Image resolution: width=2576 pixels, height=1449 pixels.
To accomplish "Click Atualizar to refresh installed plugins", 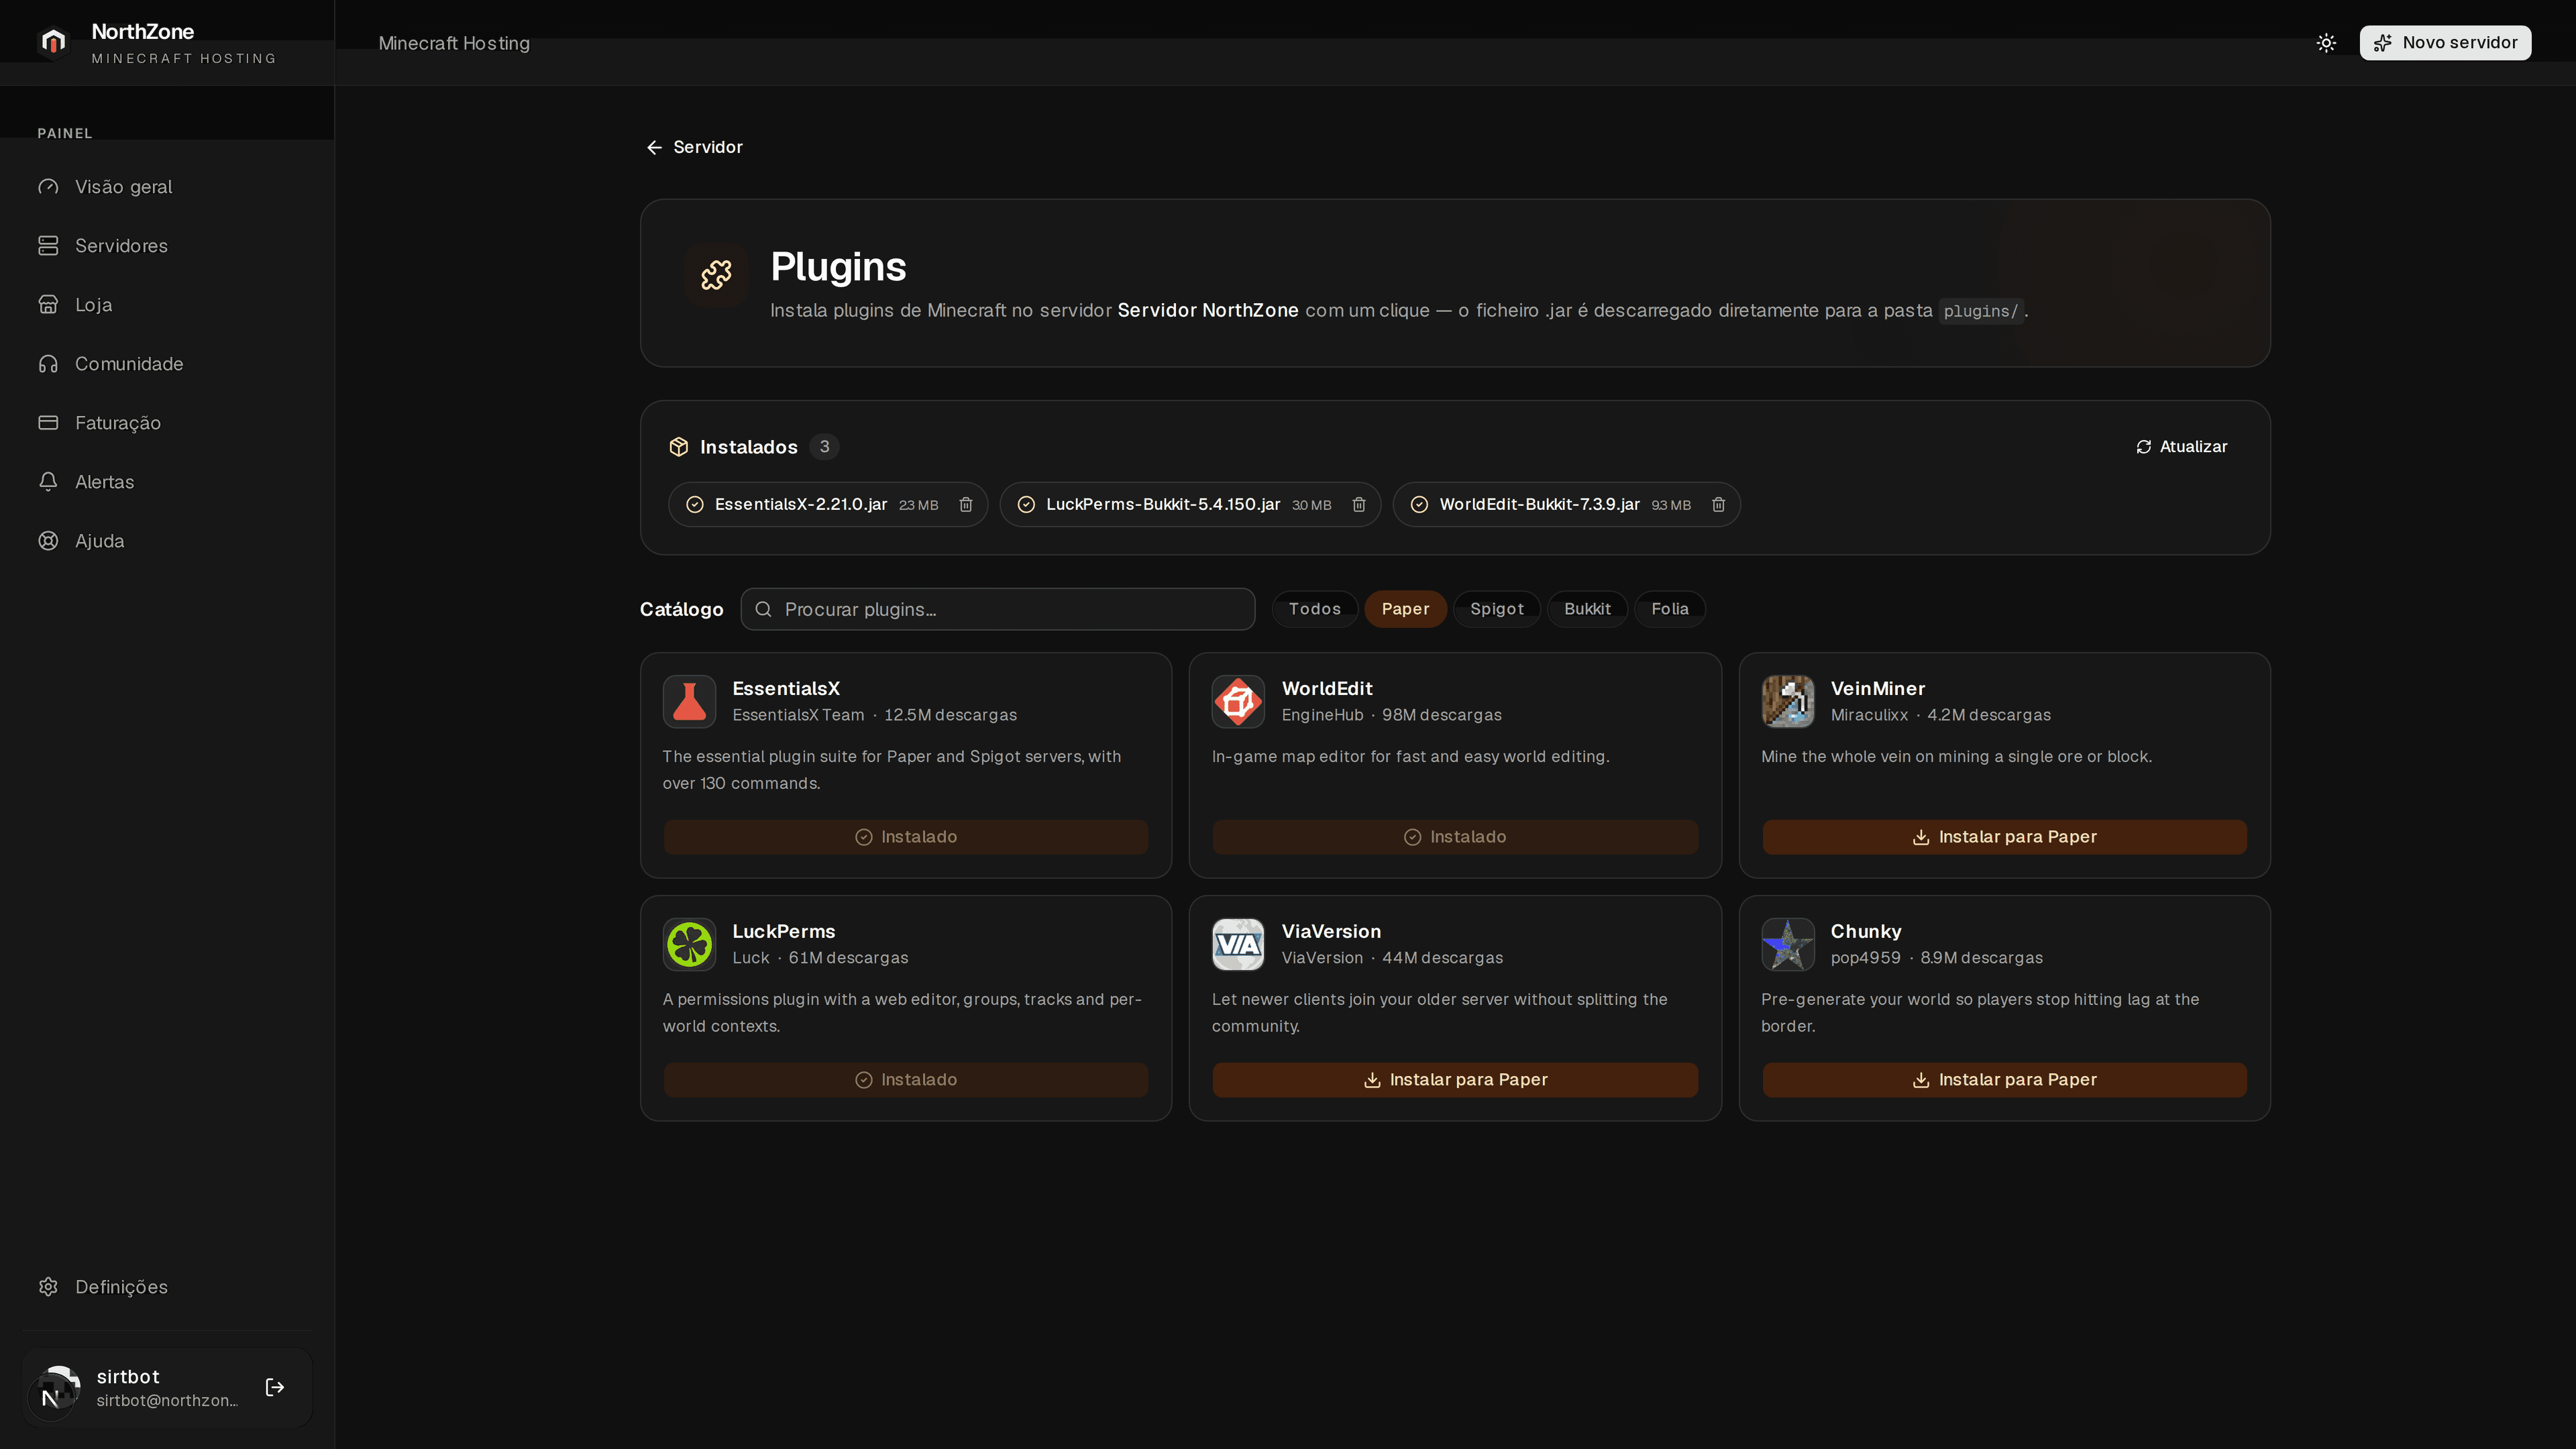I will tap(2181, 447).
